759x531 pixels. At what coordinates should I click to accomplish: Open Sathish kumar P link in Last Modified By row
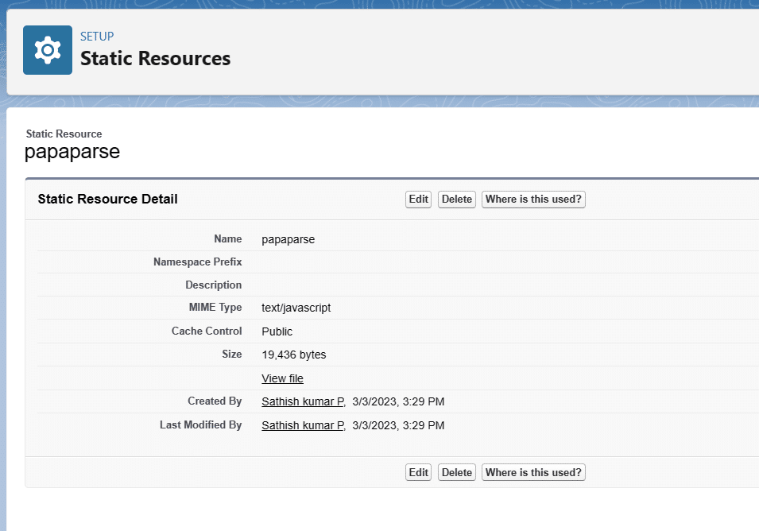pos(303,425)
